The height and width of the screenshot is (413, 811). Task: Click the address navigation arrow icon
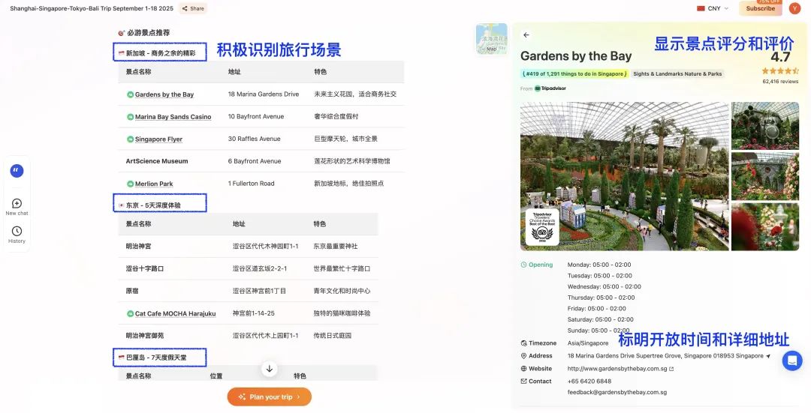coord(768,356)
